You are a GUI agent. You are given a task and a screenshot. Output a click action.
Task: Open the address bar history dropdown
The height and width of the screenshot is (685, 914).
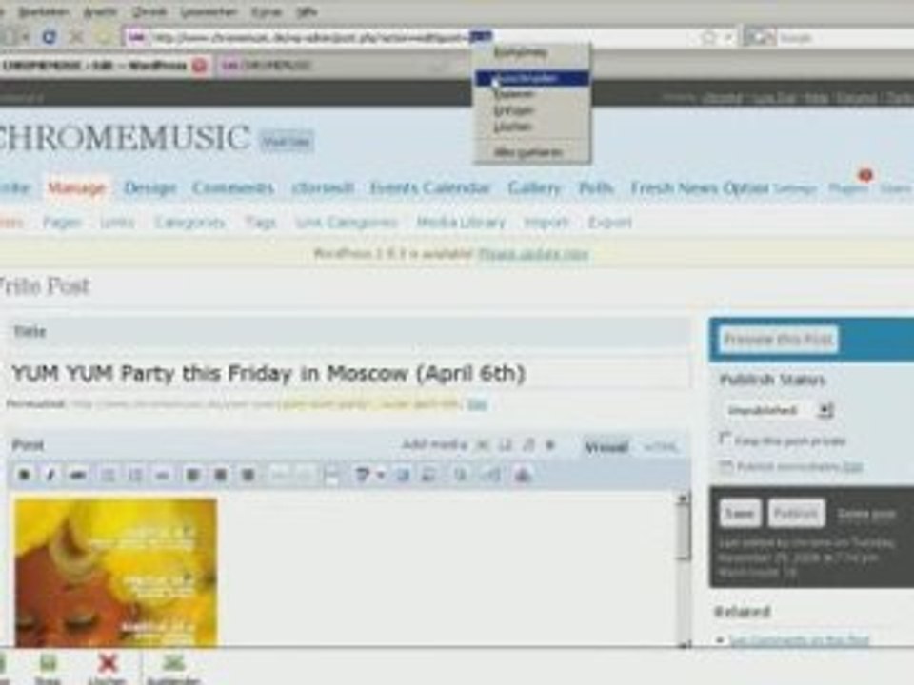tap(728, 38)
